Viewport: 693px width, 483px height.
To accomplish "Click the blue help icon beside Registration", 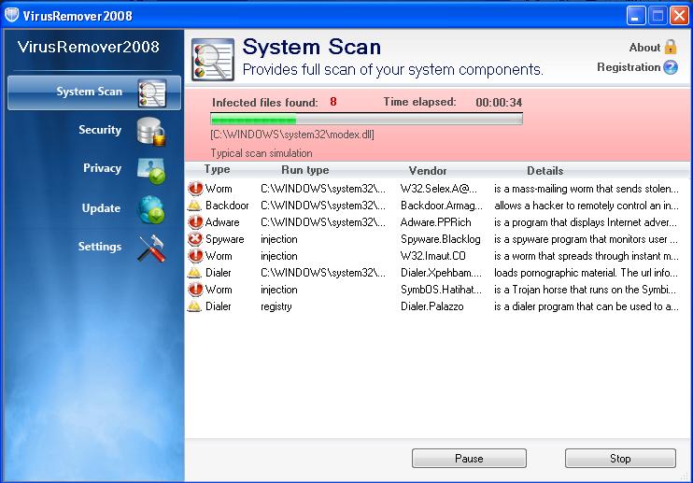I will click(x=671, y=67).
